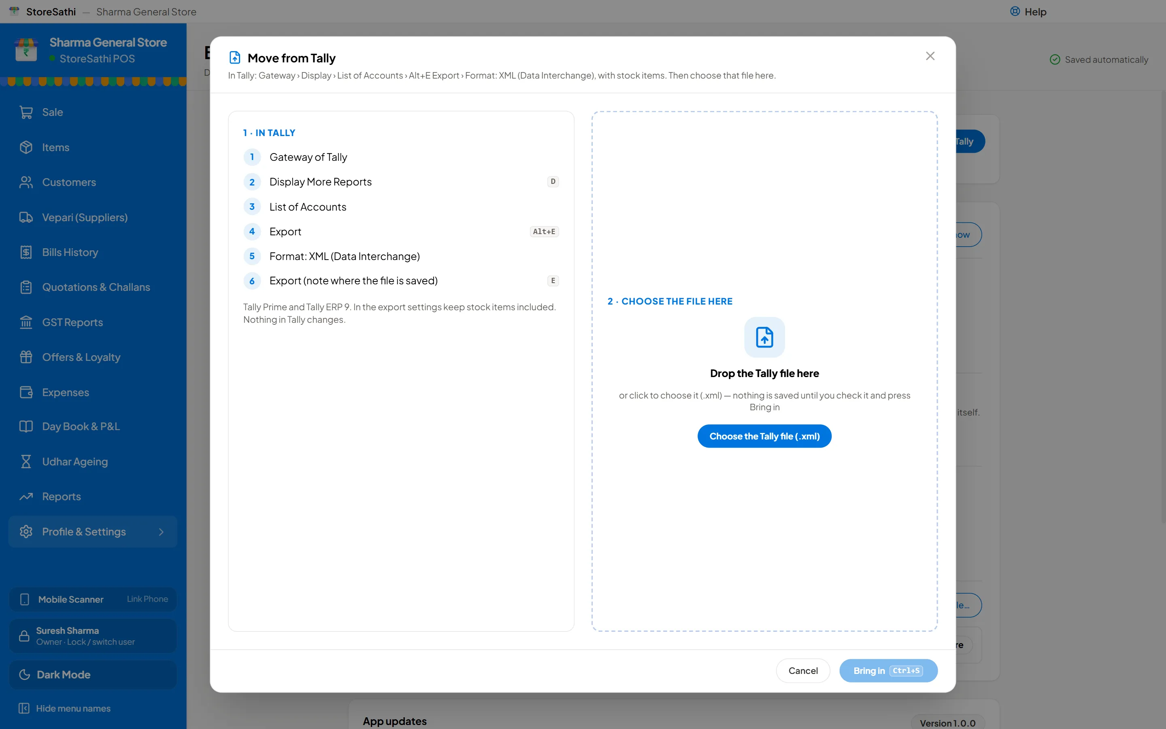
Task: Click the Saved automatically status
Action: 1099,60
